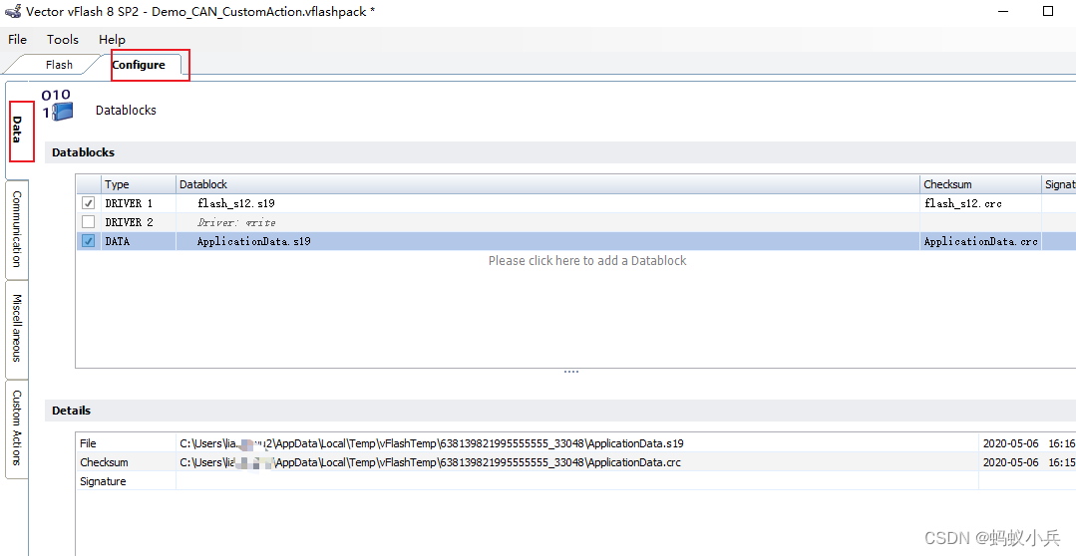Screen dimensions: 1076x556
Task: Toggle the DRIVER 1 checkbox
Action: [x=88, y=203]
